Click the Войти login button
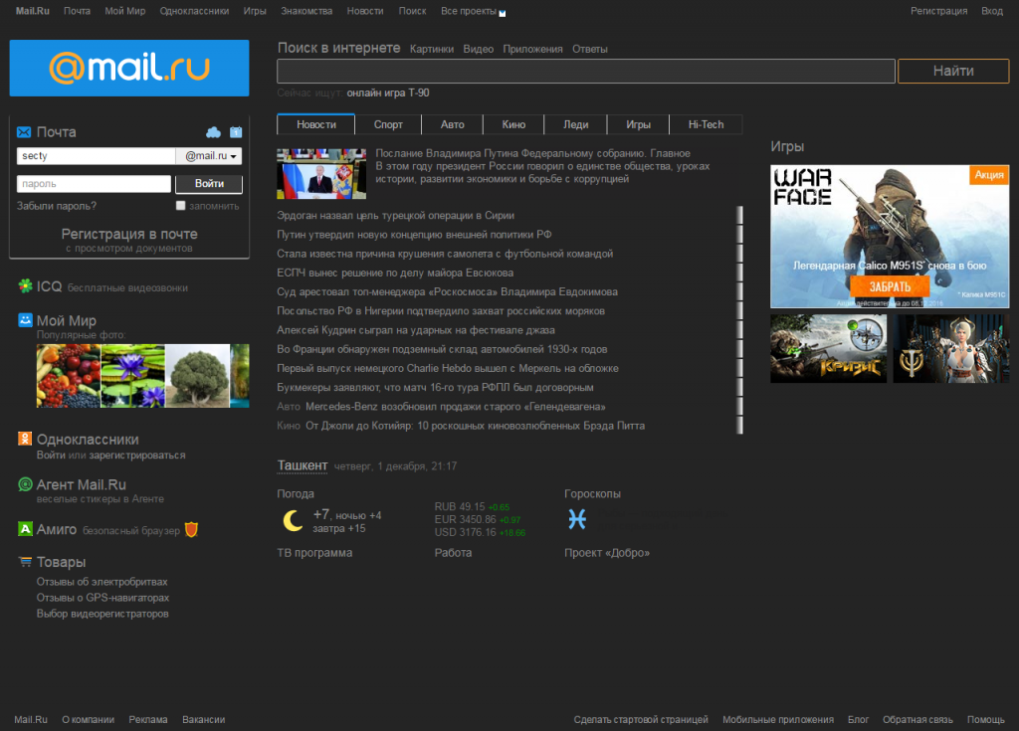Image resolution: width=1019 pixels, height=731 pixels. coord(209,184)
